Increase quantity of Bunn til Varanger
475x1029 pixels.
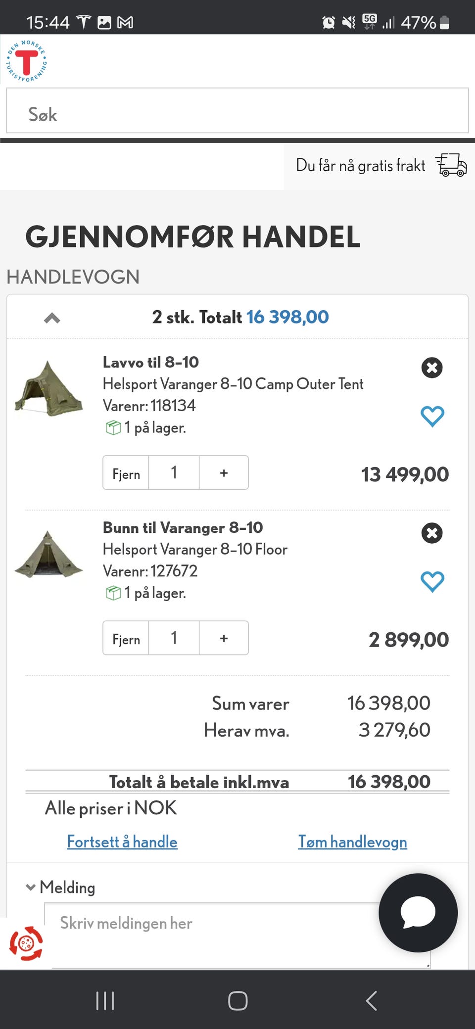224,638
